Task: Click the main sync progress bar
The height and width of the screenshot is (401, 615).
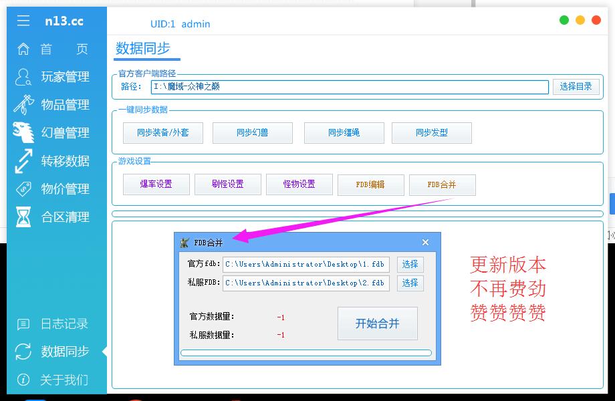Action: click(358, 214)
